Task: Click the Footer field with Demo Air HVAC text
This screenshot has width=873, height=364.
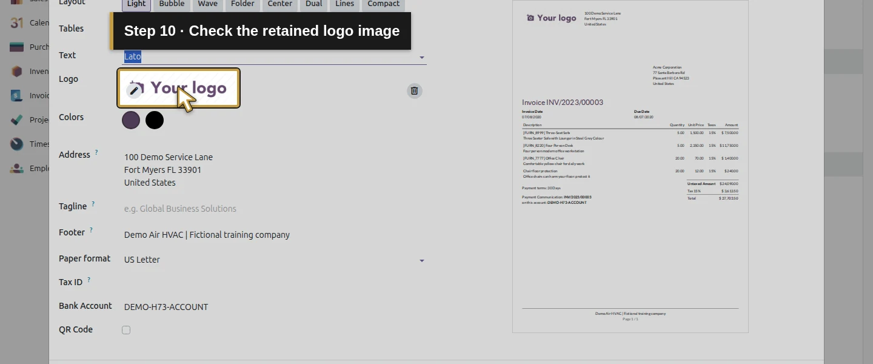Action: 275,235
